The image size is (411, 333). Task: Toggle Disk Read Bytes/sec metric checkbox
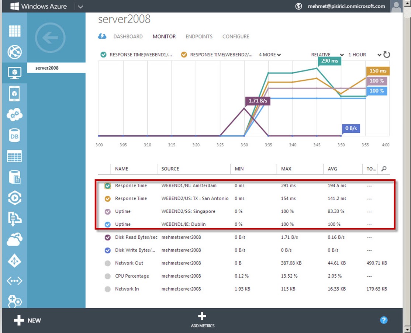(x=108, y=237)
